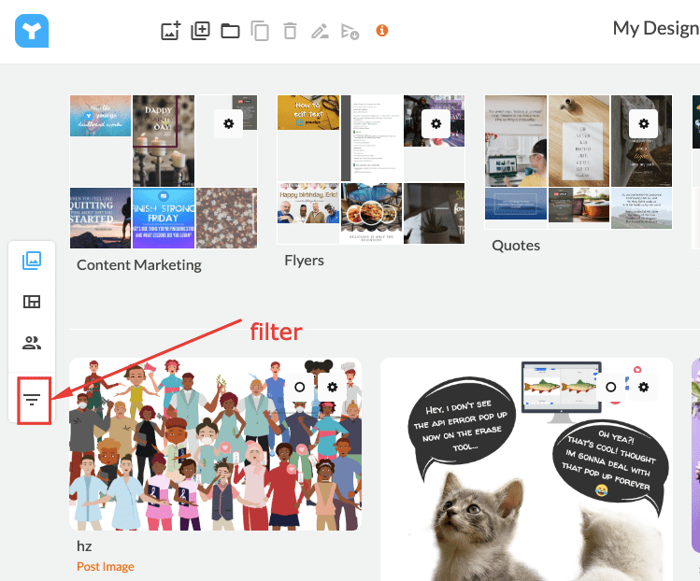Click the rename pencil icon

(x=320, y=31)
